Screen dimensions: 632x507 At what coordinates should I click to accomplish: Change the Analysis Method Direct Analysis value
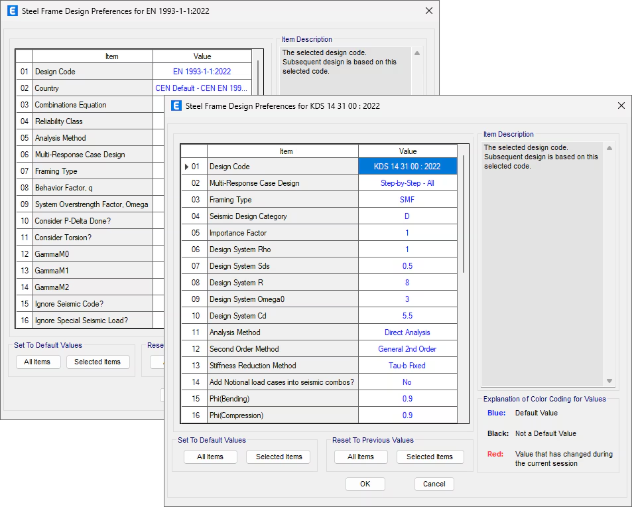pyautogui.click(x=407, y=332)
